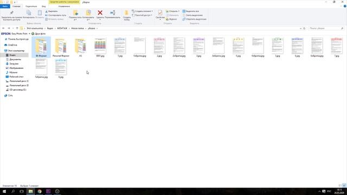The height and width of the screenshot is (195, 347).
Task: Click the МОНТАЖ breadcrumb in address bar
Action: tap(62, 28)
